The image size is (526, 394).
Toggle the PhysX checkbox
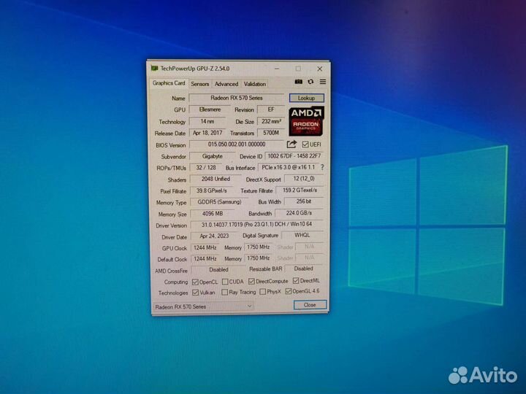[x=263, y=292]
